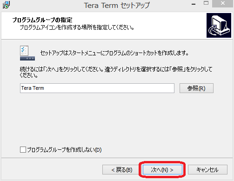Close the Tera Term セットアップ window
The height and width of the screenshot is (181, 234).
pyautogui.click(x=222, y=3)
